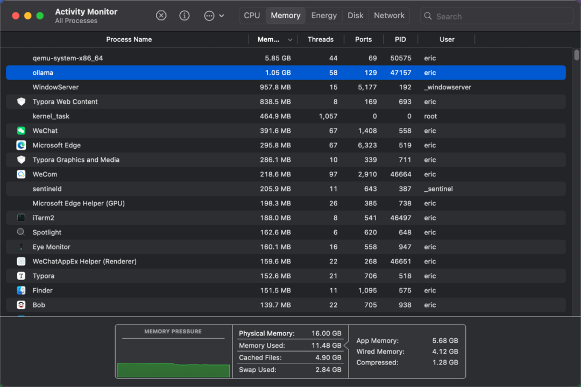Sort by the Threads column header
The width and height of the screenshot is (581, 387).
321,39
